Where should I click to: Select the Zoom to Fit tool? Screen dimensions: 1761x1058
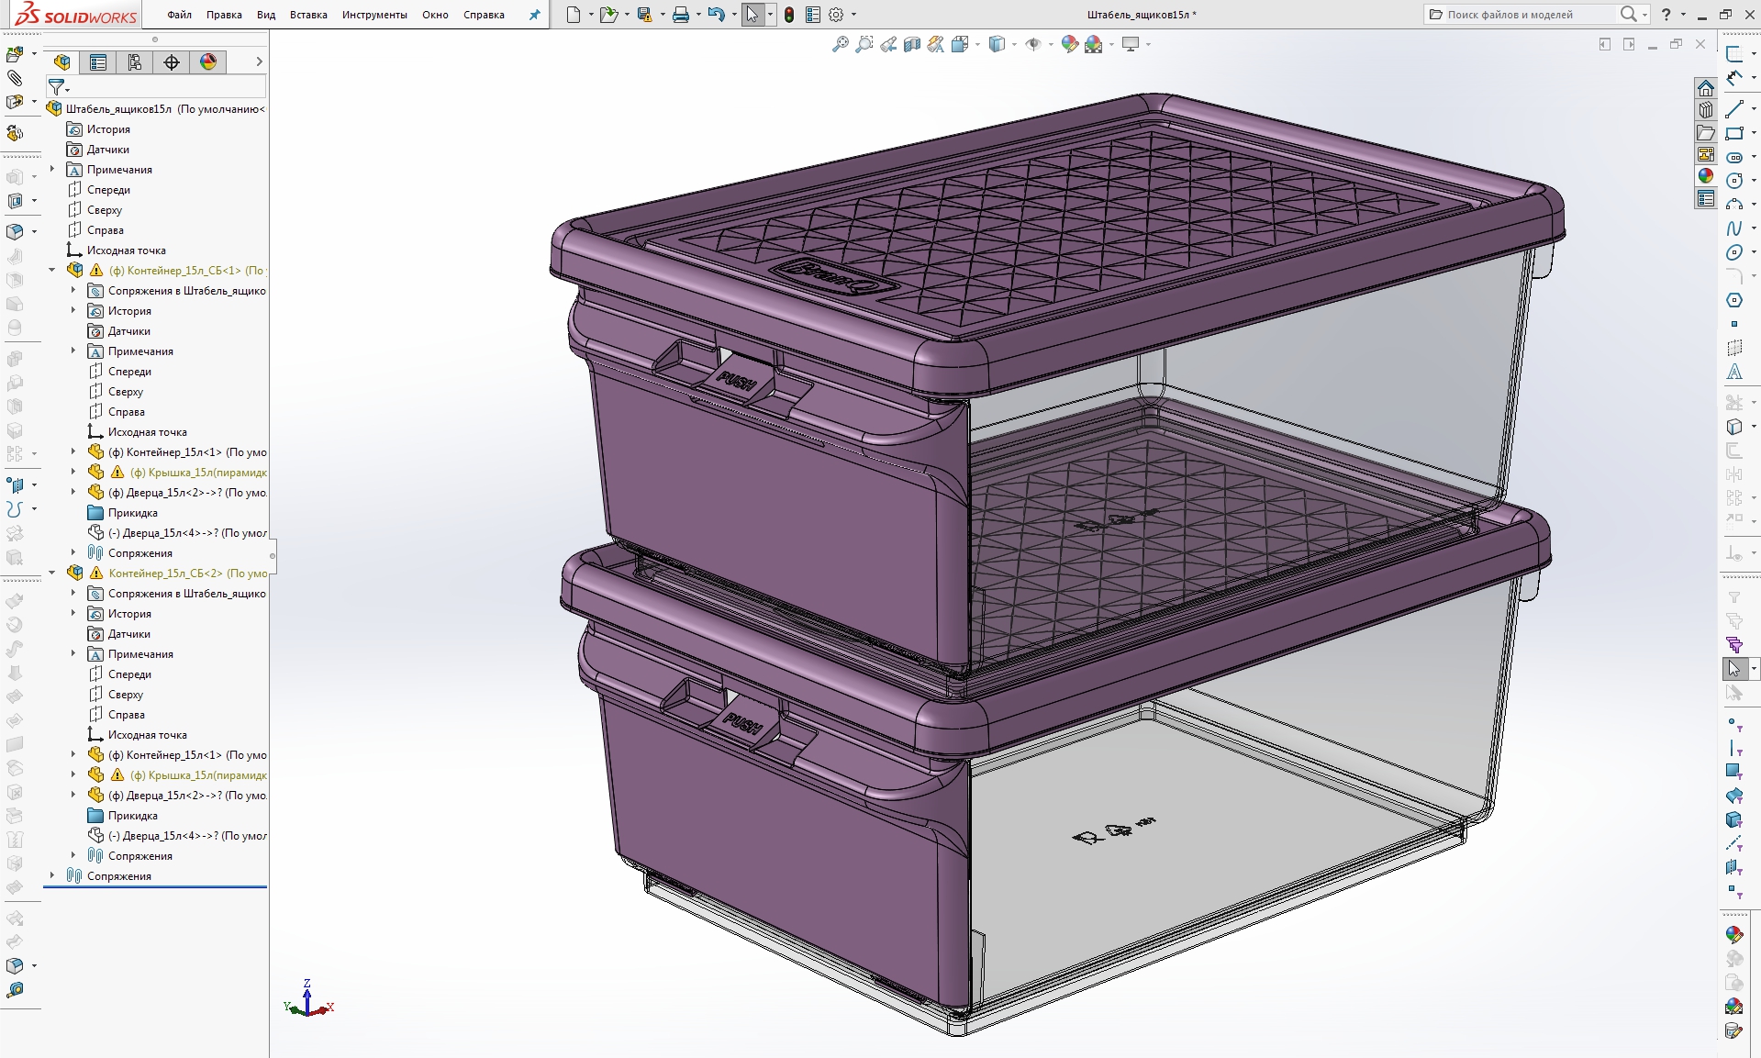(x=840, y=44)
